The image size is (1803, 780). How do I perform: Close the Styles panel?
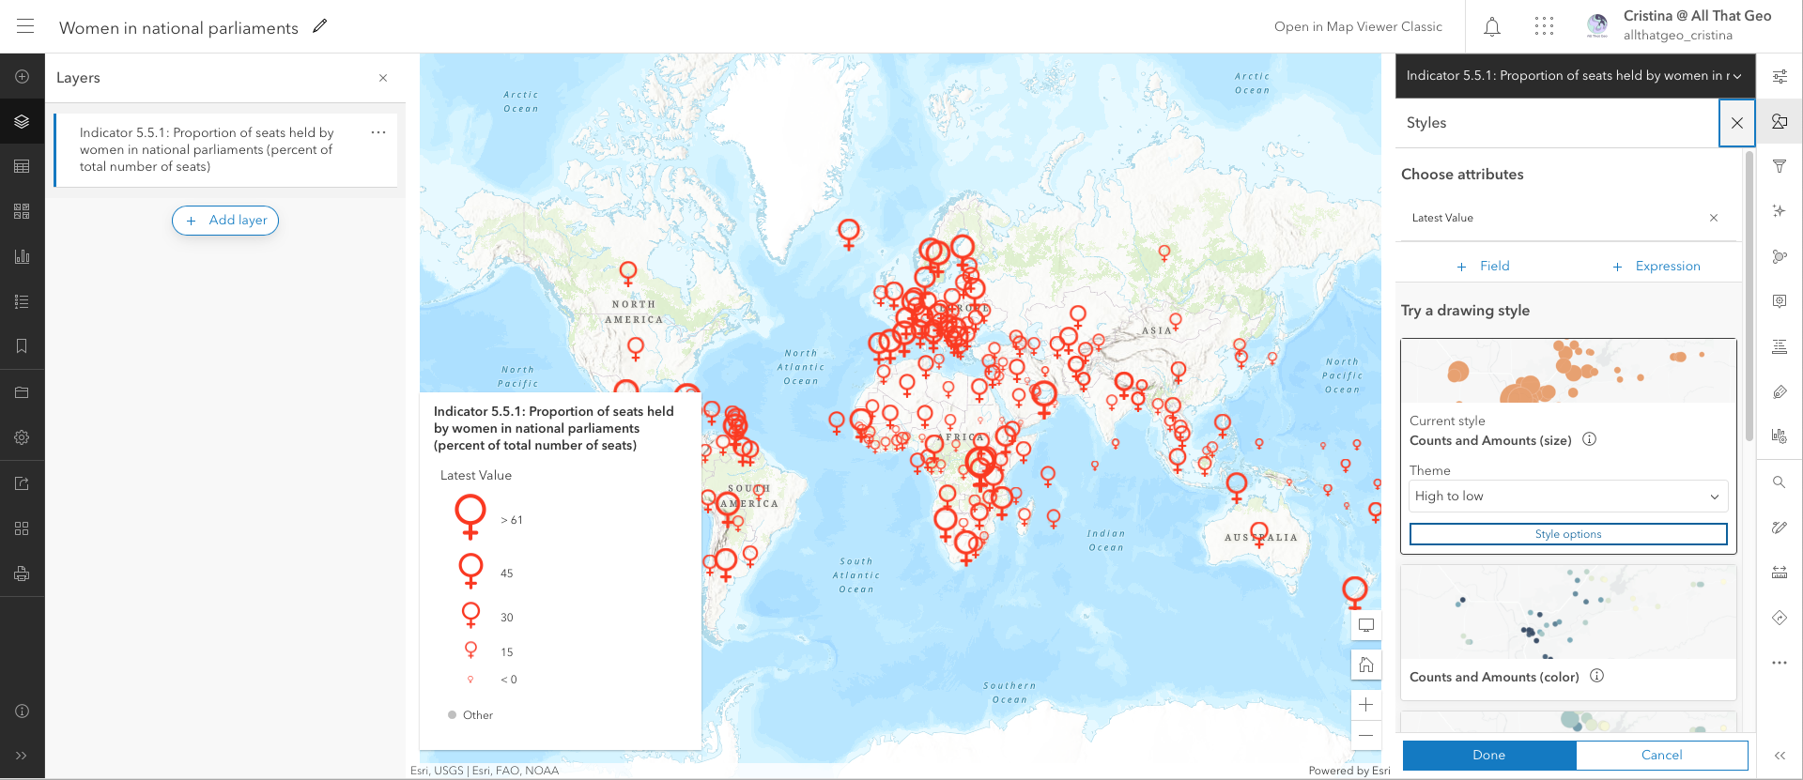[1737, 123]
